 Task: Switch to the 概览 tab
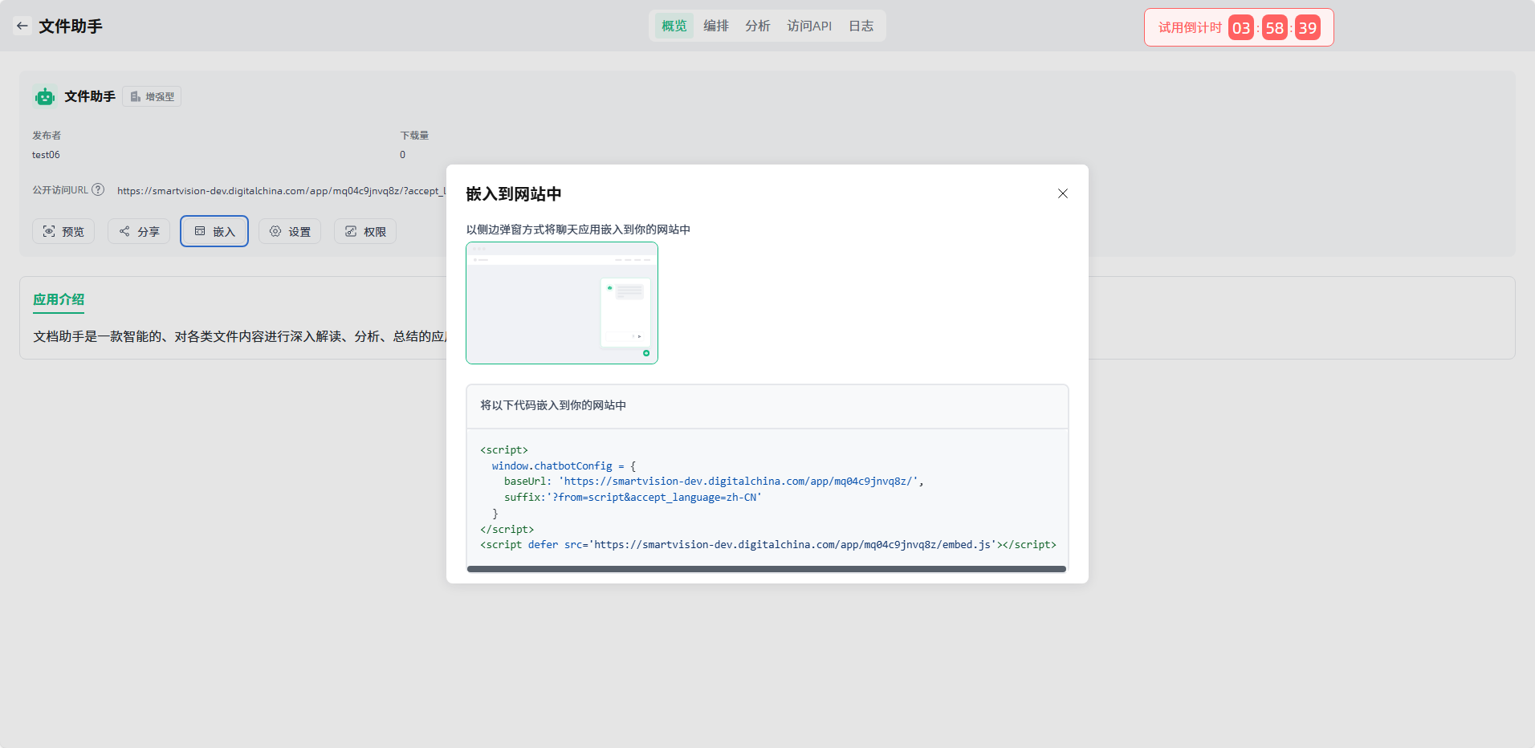(x=674, y=26)
